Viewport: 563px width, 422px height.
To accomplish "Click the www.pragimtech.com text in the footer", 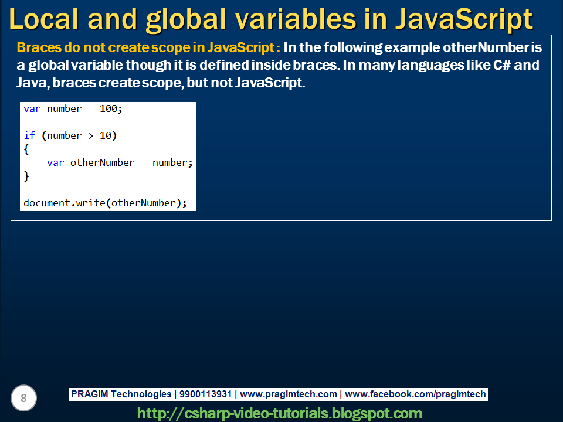I will pos(289,394).
